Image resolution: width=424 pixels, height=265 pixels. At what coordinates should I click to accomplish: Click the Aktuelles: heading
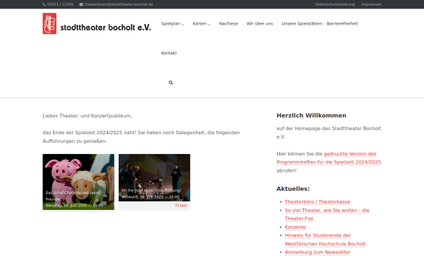293,189
